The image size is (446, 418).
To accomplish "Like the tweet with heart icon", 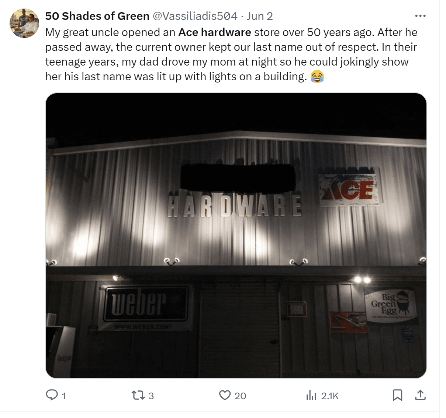I will (x=225, y=395).
